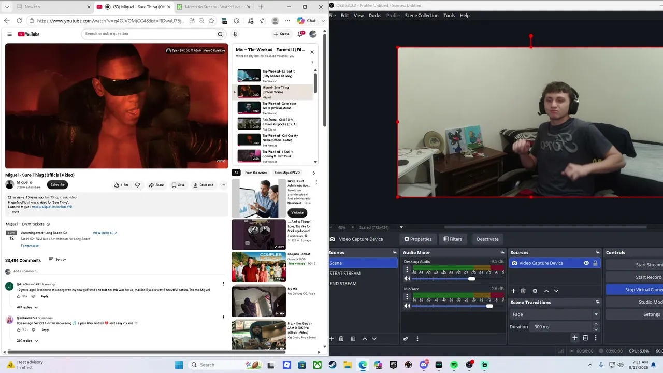Increase transition Duration with up arrow

(596, 324)
